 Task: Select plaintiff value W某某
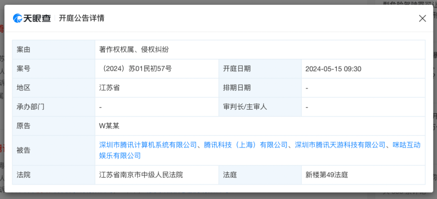point(109,126)
